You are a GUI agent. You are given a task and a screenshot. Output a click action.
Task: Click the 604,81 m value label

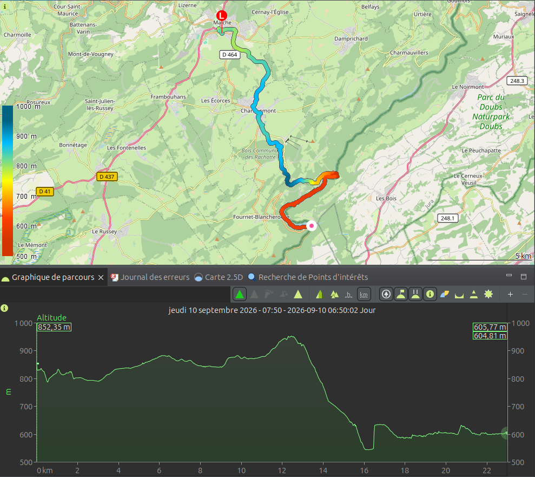(x=490, y=336)
